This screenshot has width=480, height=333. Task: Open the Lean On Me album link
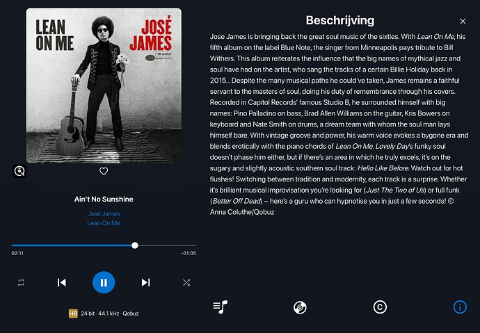104,223
